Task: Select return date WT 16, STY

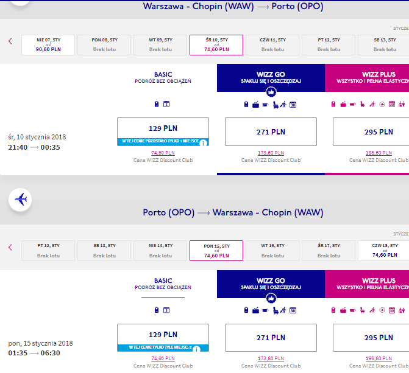Action: click(x=272, y=251)
